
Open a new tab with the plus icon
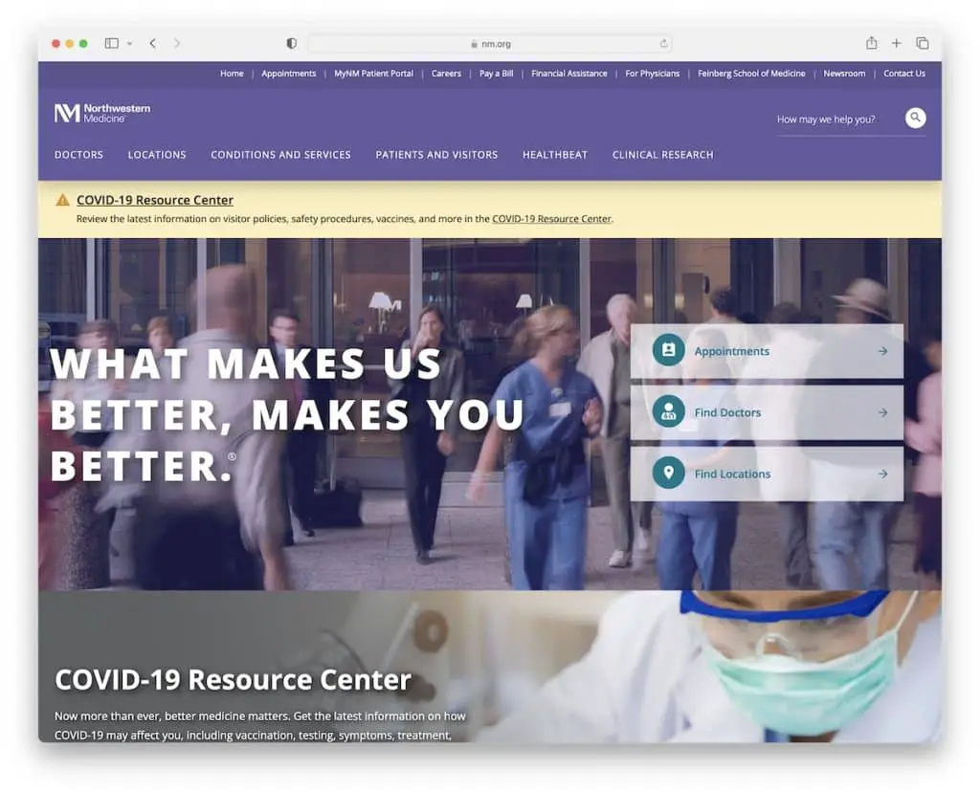tap(896, 43)
